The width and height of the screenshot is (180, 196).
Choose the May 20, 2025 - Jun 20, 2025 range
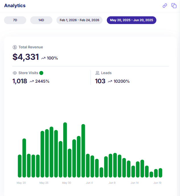pos(132,20)
